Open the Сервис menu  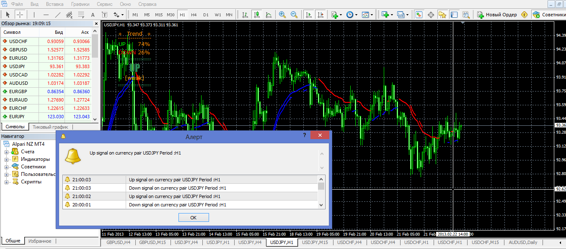tap(104, 4)
